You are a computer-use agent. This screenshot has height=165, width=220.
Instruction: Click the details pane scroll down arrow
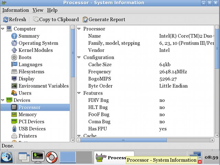(x=217, y=135)
